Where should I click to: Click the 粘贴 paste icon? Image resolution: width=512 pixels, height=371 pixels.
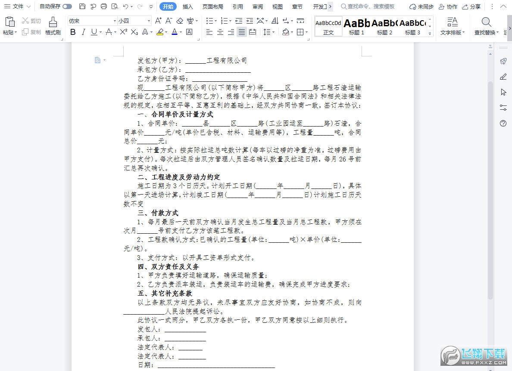10,22
